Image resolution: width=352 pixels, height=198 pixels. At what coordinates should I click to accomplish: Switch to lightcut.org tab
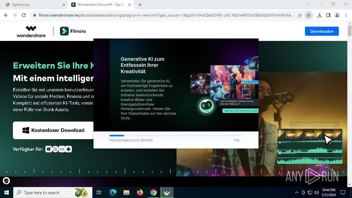[34, 5]
